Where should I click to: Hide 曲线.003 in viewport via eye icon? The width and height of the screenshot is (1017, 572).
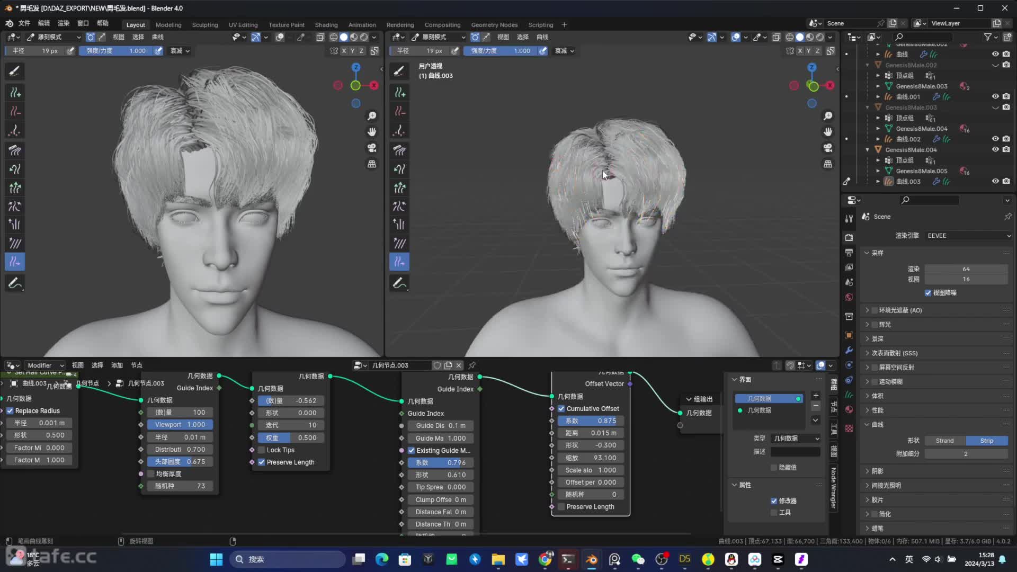[x=995, y=182]
